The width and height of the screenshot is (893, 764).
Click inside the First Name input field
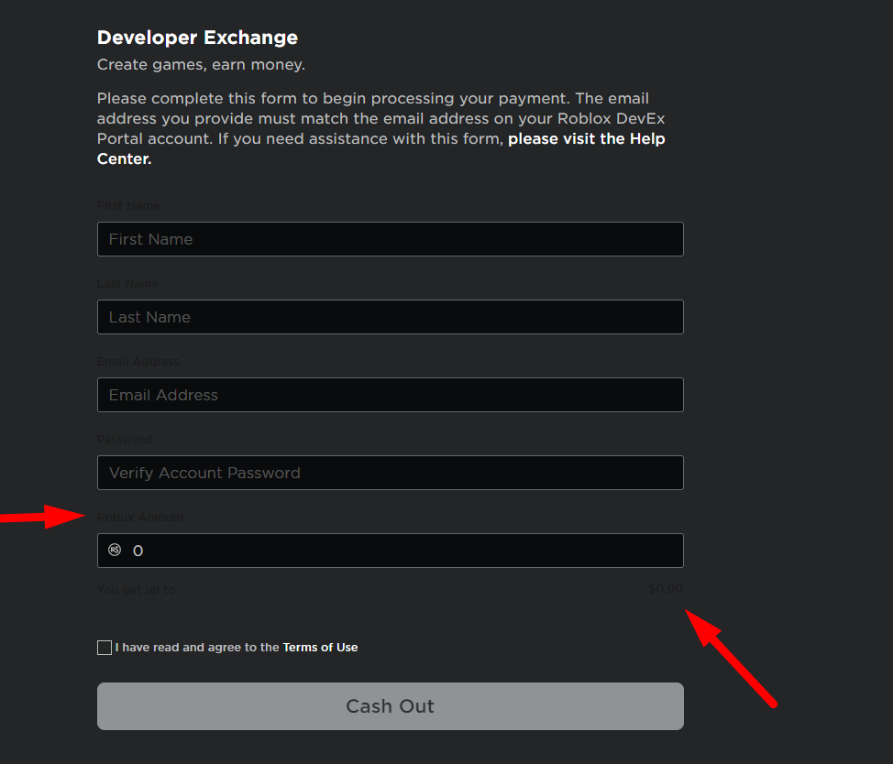click(390, 238)
